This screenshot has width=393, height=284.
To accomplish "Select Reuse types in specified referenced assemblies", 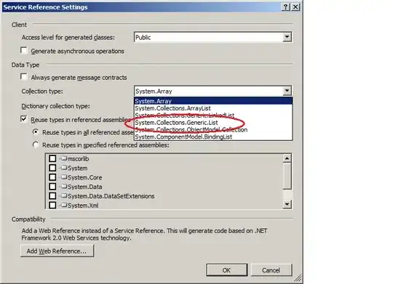I will click(x=36, y=145).
